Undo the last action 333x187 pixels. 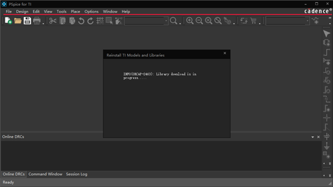[x=81, y=21]
